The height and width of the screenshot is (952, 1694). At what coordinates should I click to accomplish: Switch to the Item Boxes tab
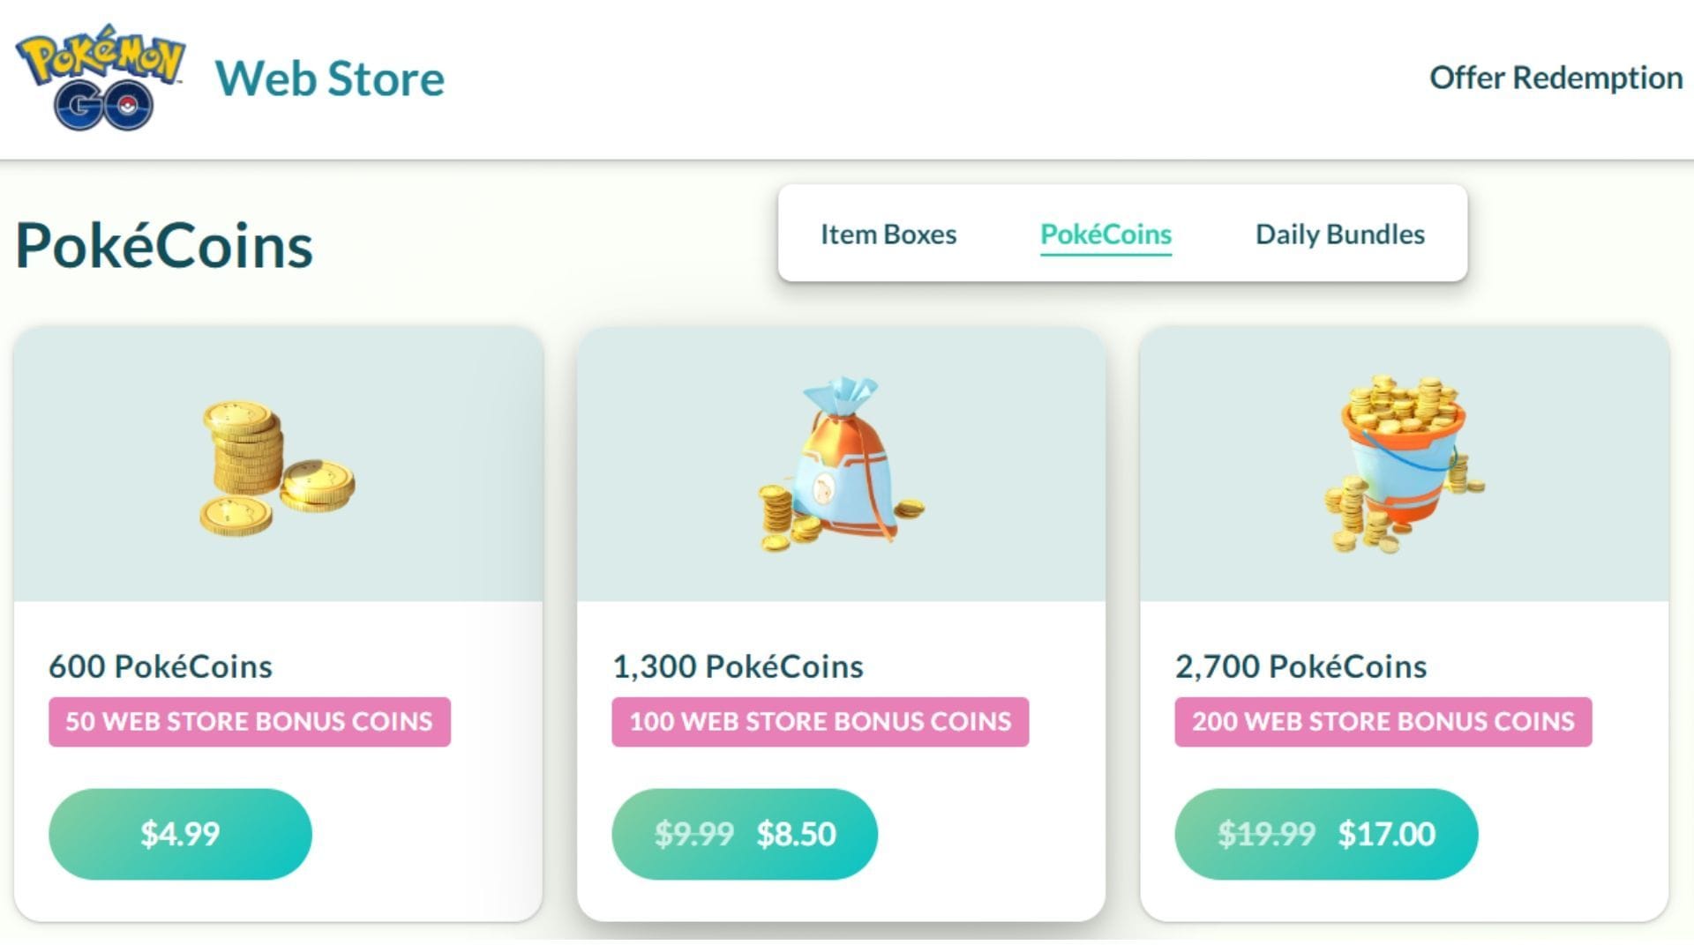click(888, 234)
